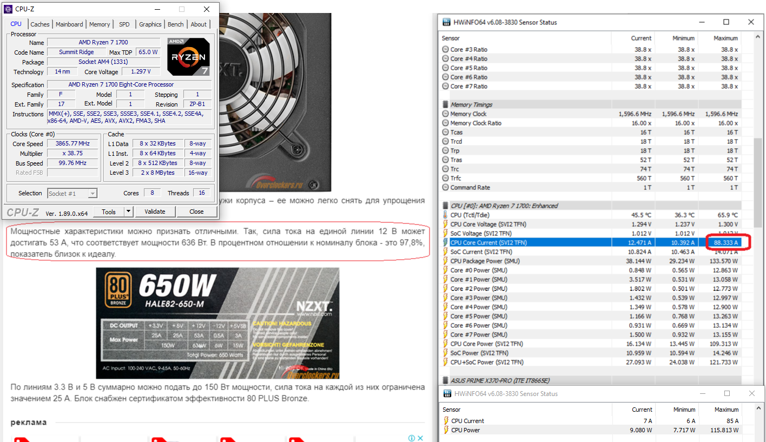Image resolution: width=766 pixels, height=442 pixels.
Task: Click the clock icon beside Core #3 Ratio
Action: point(445,50)
